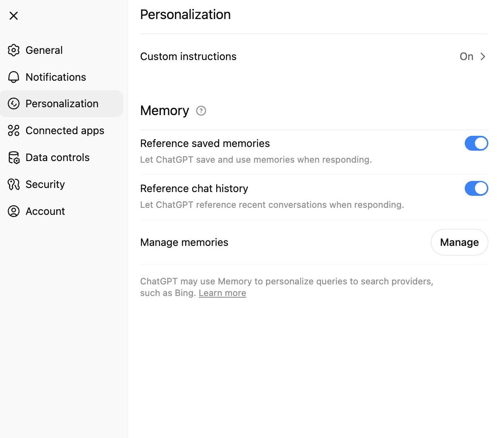Open the Data controls section
Image resolution: width=497 pixels, height=438 pixels.
pos(57,157)
